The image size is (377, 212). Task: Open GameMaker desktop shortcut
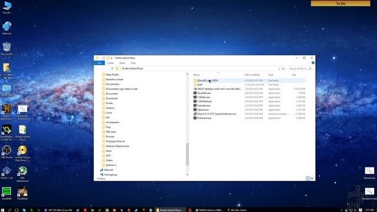[x=6, y=132]
